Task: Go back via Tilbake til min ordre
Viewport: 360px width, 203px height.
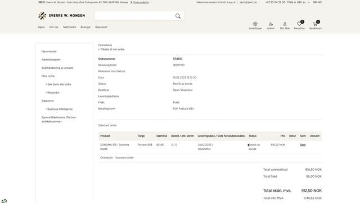Action: click(111, 50)
